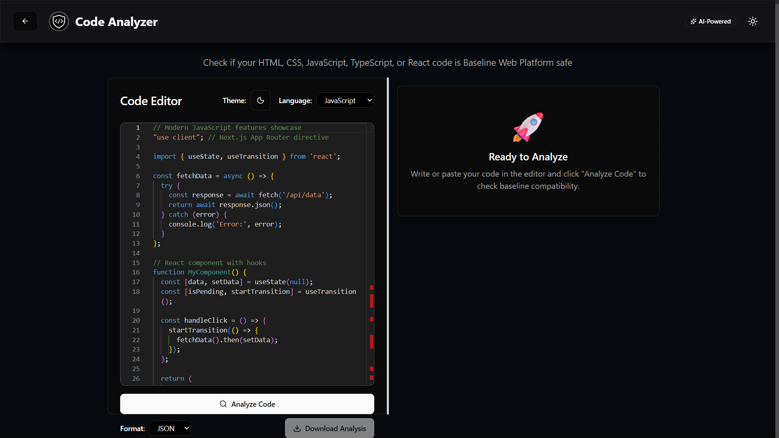Click the Code Editor heading
The image size is (779, 438).
pos(151,101)
